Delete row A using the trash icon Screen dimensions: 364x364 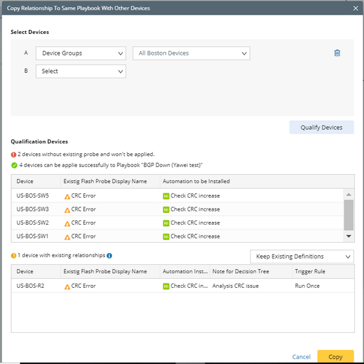[337, 53]
